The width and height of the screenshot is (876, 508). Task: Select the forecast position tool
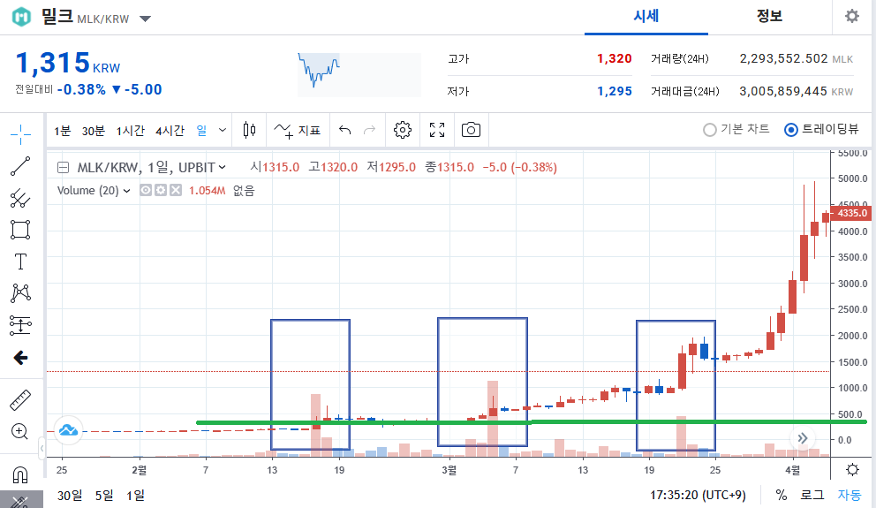point(20,325)
